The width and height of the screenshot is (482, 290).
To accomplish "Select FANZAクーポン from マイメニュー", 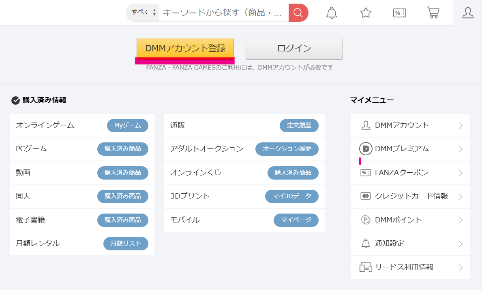I will coord(401,173).
